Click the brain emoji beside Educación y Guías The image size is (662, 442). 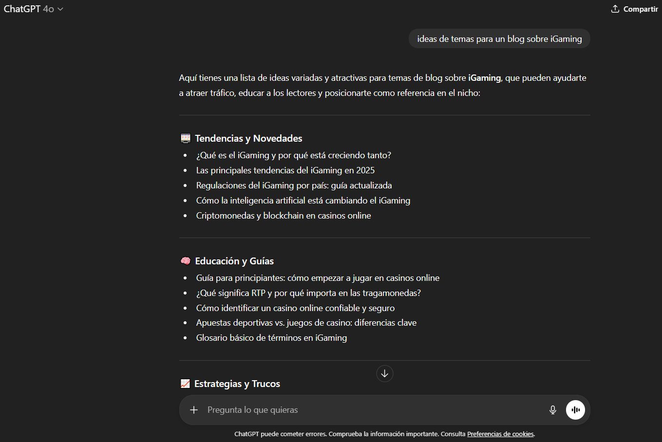[185, 260]
